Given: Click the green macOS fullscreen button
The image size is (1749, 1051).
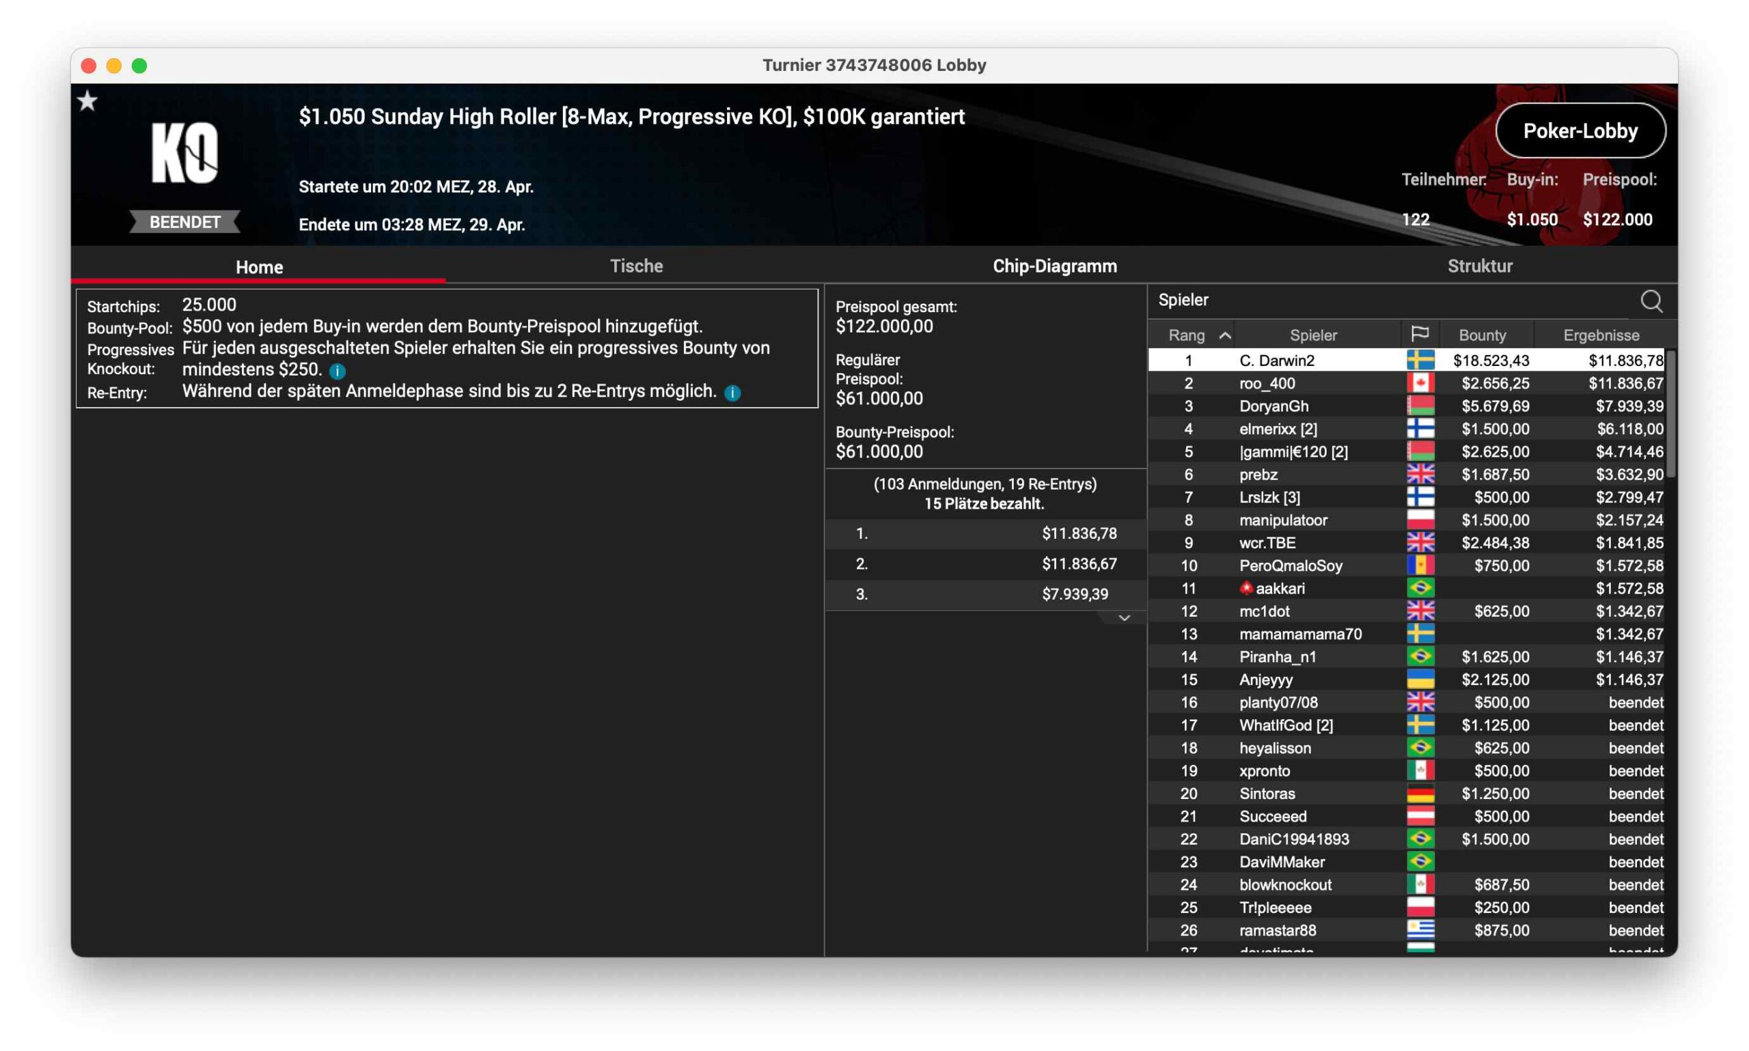Looking at the screenshot, I should (x=139, y=66).
